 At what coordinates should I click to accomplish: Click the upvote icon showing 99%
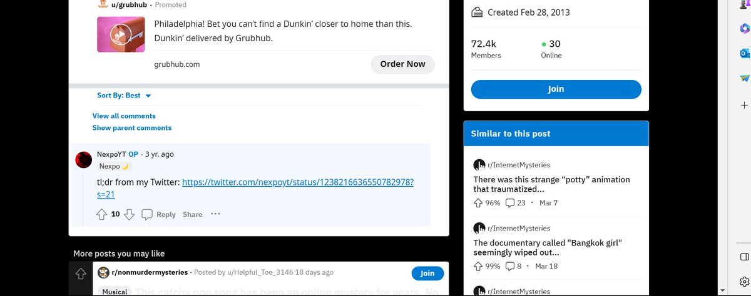(x=478, y=267)
